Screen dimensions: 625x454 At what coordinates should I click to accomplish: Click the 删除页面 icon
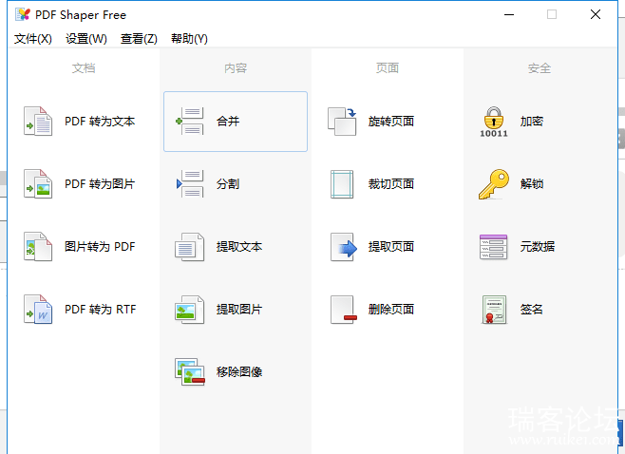click(x=344, y=310)
